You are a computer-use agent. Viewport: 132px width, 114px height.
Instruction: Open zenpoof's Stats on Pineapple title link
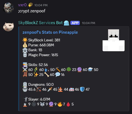50,32
